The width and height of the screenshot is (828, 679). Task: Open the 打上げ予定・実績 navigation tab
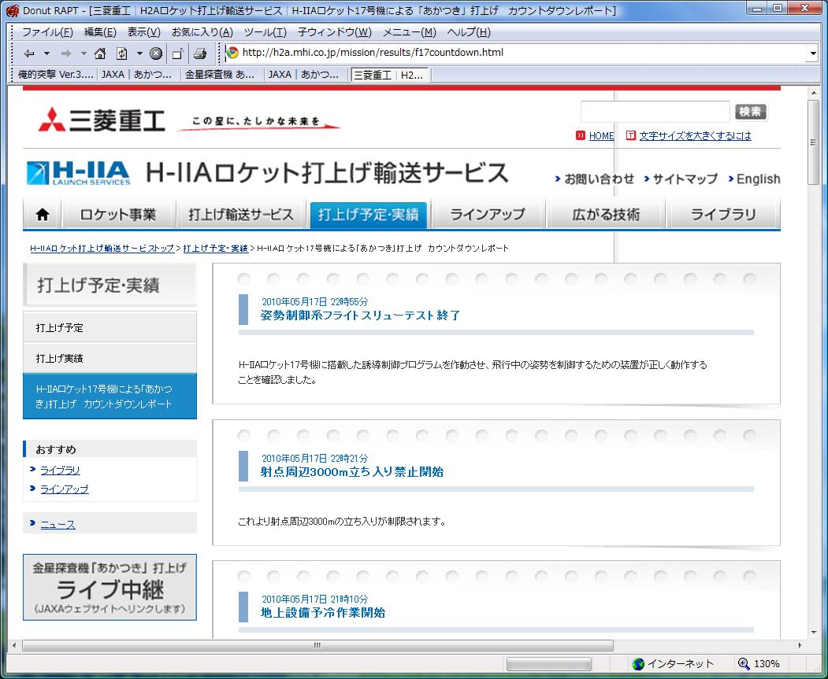[368, 215]
